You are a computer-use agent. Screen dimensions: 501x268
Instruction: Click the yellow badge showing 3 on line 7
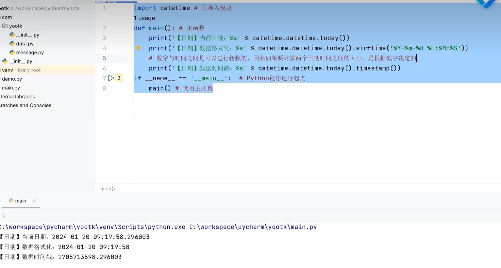click(119, 78)
